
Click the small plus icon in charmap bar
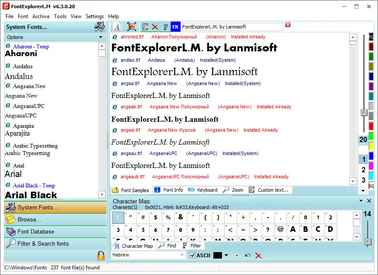237,256
